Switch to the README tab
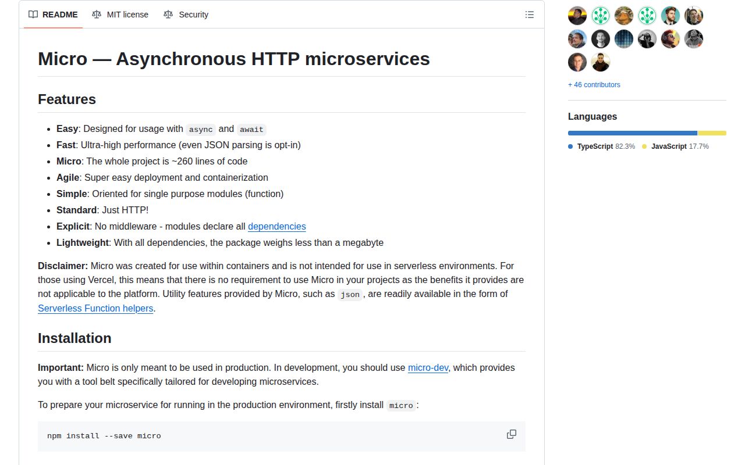Viewport: 745px width, 465px height. tap(53, 15)
